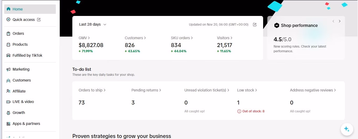Open the Last 28 days dropdown
Image resolution: width=358 pixels, height=139 pixels.
coord(93,24)
